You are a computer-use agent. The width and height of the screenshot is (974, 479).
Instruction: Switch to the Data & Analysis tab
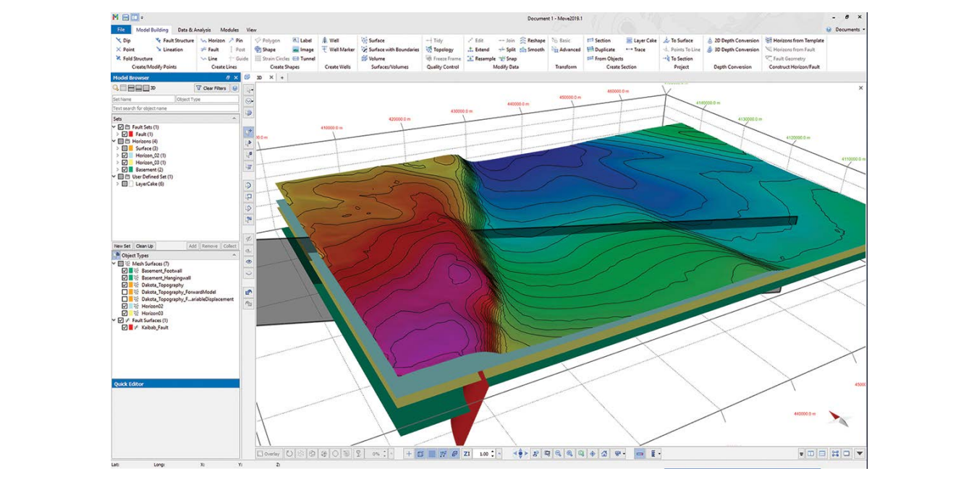click(x=195, y=30)
